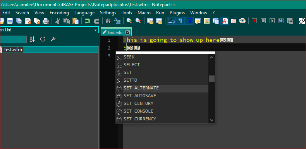Toggle Show All Characters pilcrow button
The image size is (306, 149).
click(x=180, y=21)
